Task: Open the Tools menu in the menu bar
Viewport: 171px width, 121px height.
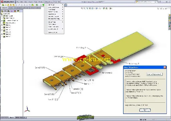Action: click(35, 2)
